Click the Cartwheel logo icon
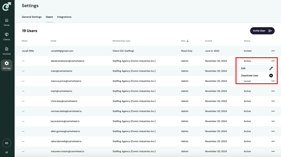Image resolution: width=281 pixels, height=157 pixels. 7,6
